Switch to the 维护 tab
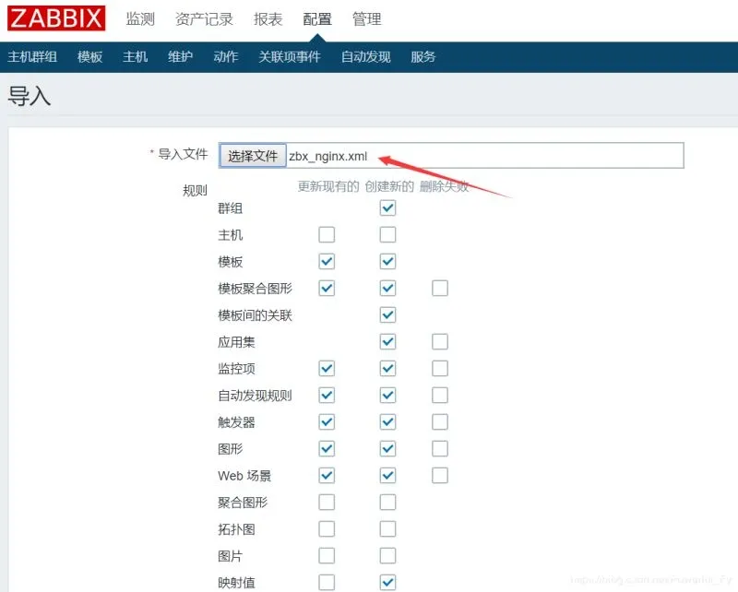This screenshot has height=592, width=738. coord(179,56)
